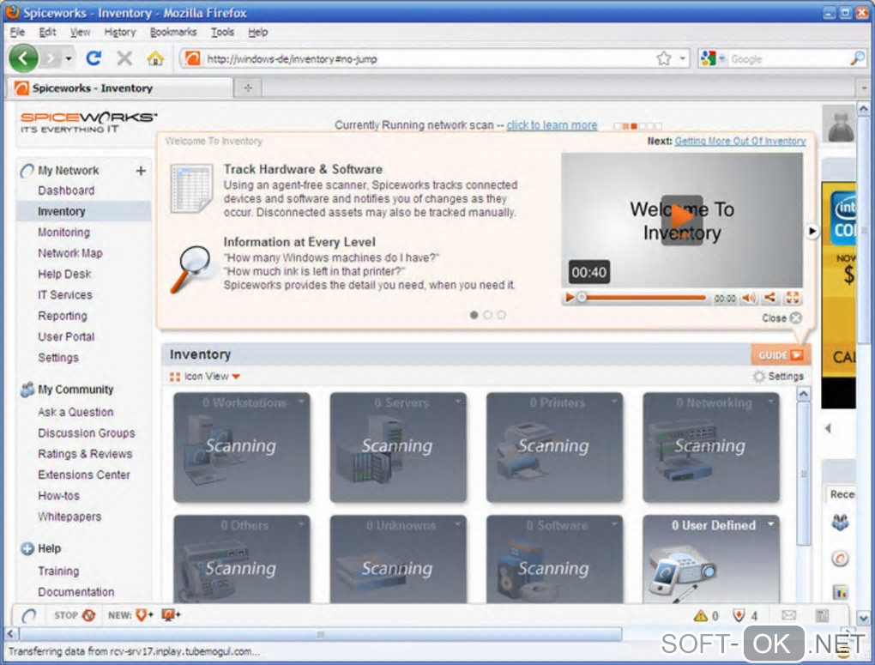Create new ticket shield icon
This screenshot has width=875, height=665.
(x=144, y=615)
